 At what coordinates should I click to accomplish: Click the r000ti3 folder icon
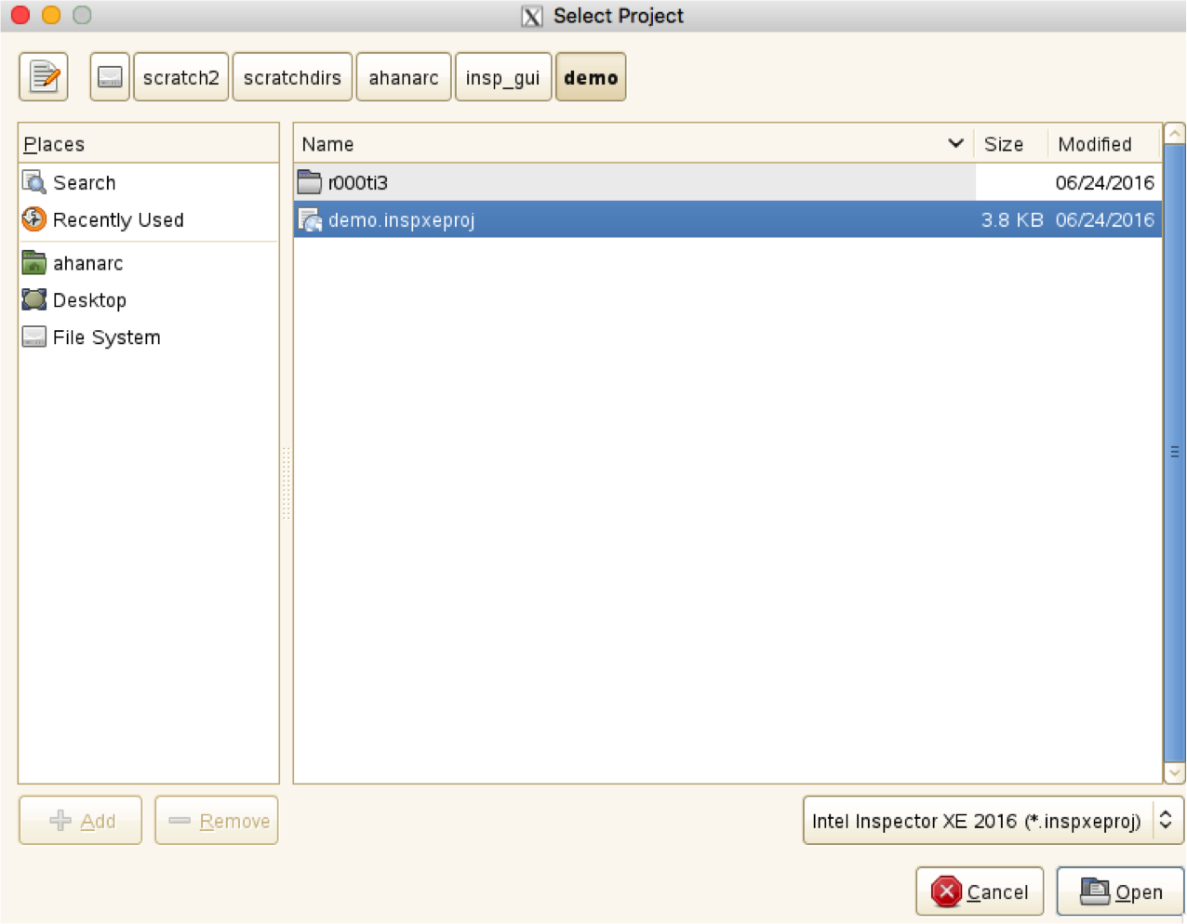click(x=309, y=181)
